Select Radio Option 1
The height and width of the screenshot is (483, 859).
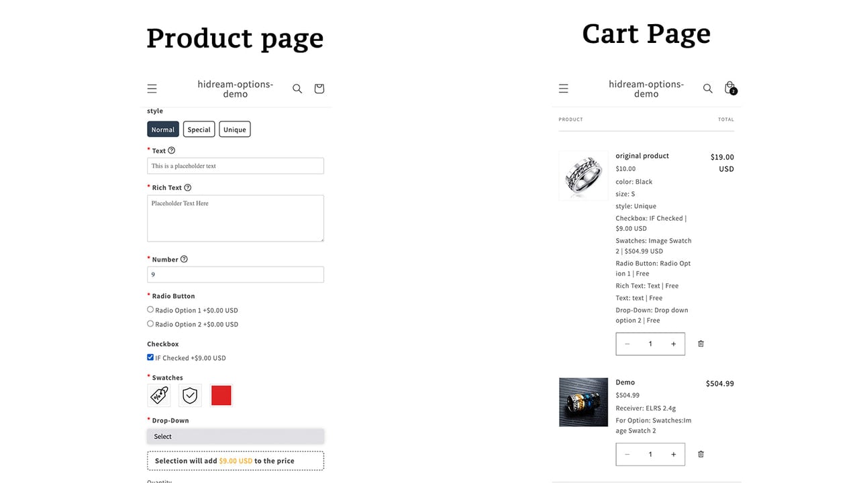pos(150,310)
